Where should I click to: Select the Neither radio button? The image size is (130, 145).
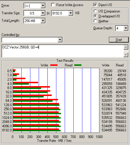(95, 21)
